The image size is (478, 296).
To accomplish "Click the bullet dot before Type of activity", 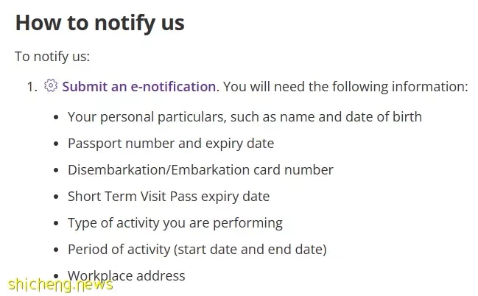I will coord(56,223).
